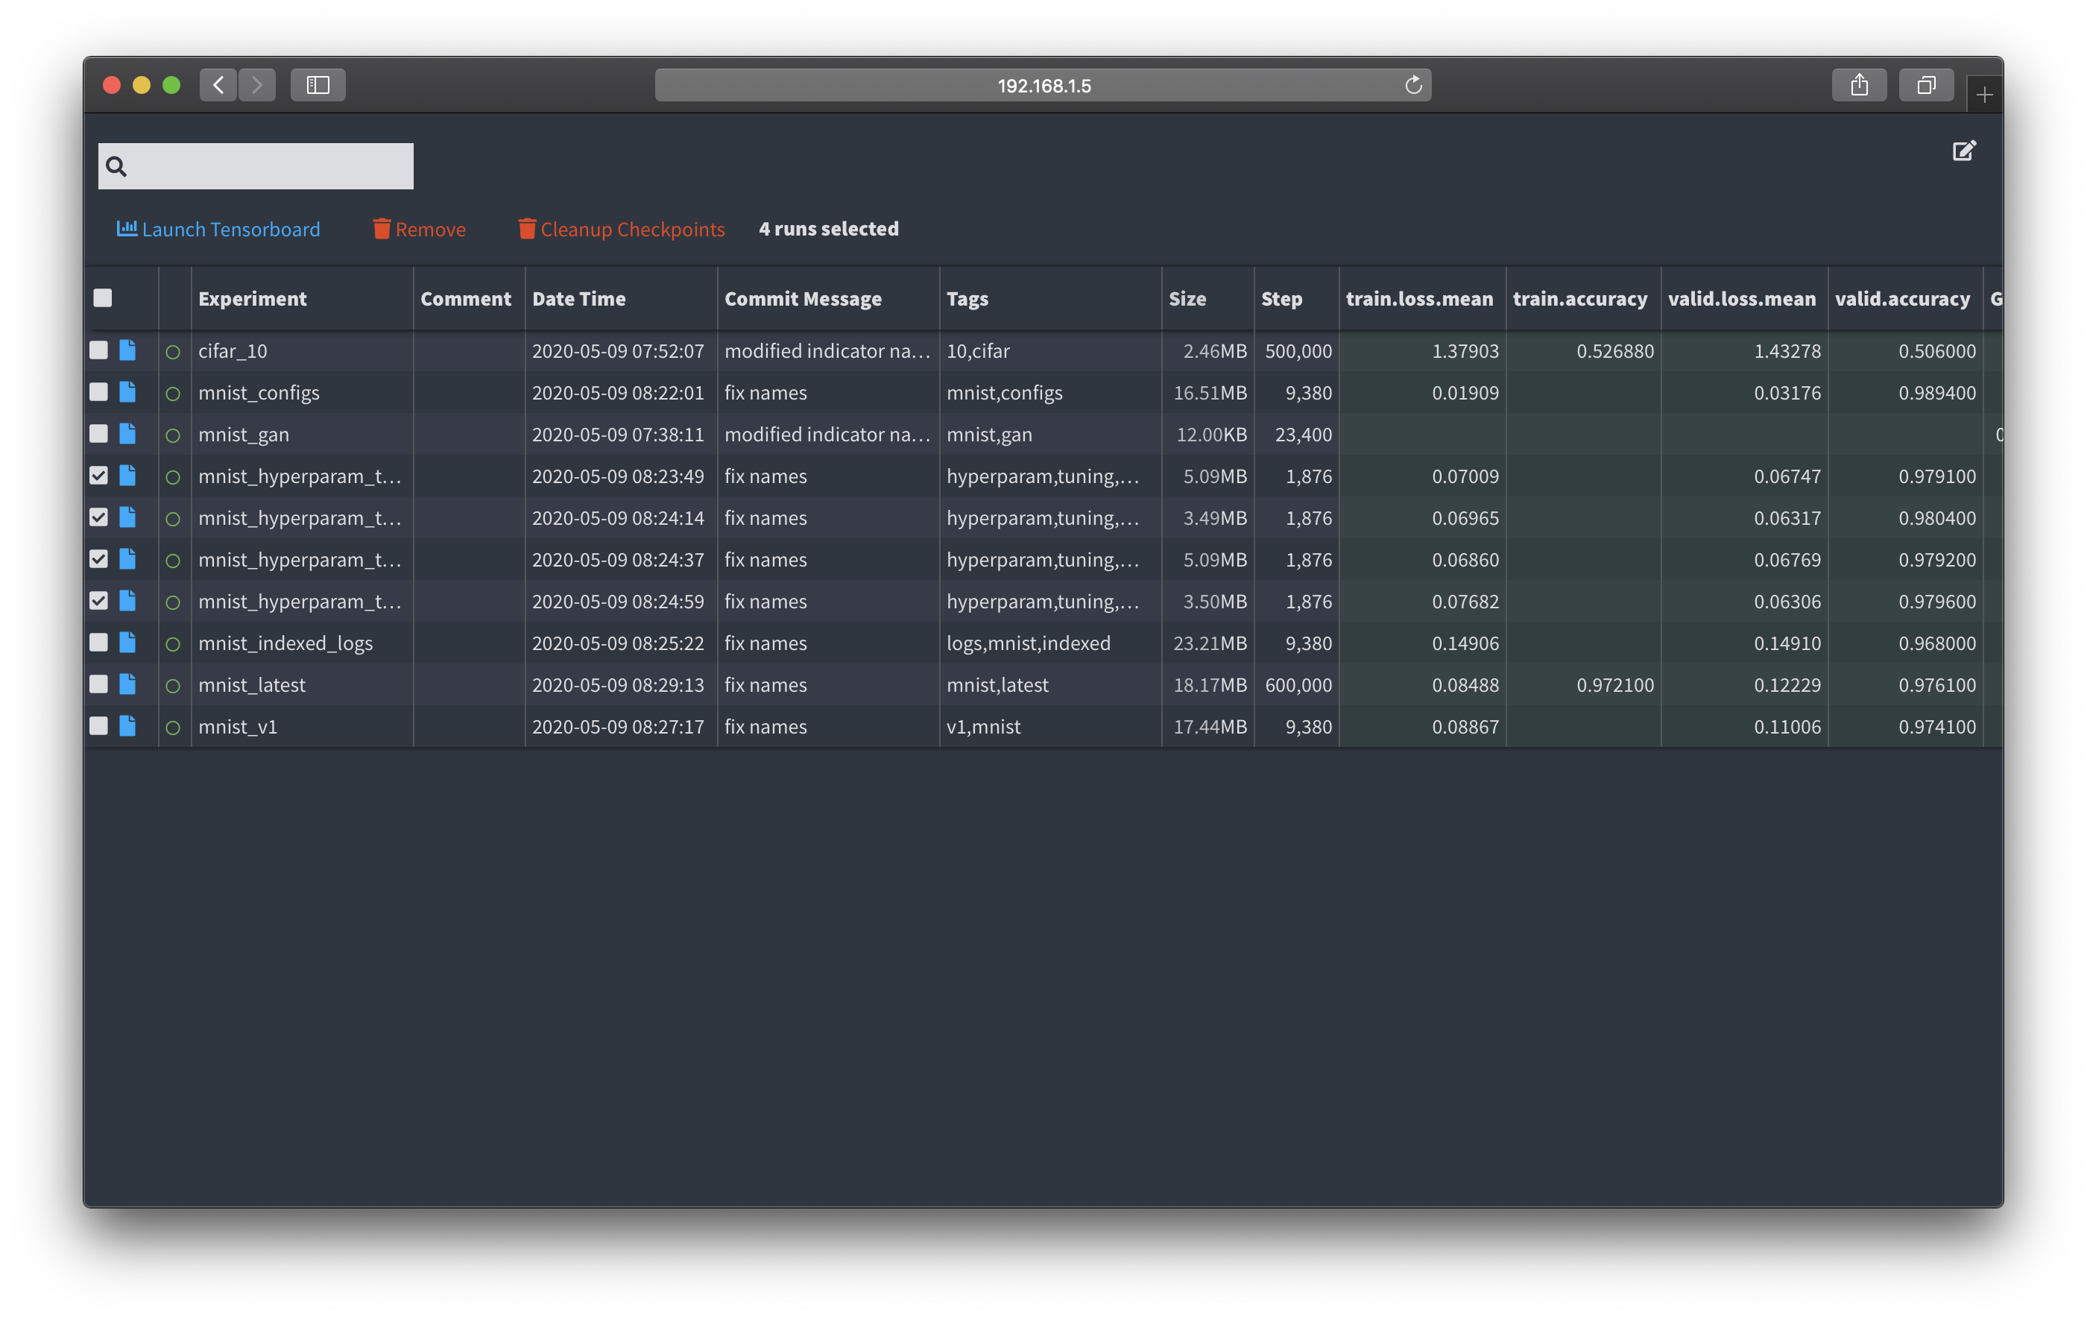
Task: Toggle the browser sidebar icon
Action: point(318,84)
